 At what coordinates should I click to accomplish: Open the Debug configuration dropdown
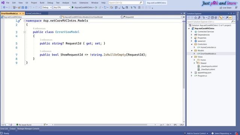[47, 7]
